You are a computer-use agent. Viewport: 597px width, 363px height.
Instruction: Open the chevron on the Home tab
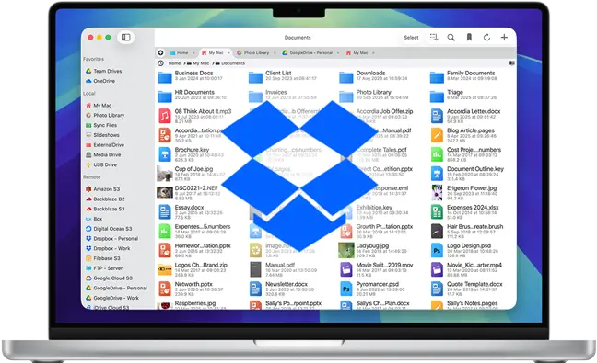(193, 53)
